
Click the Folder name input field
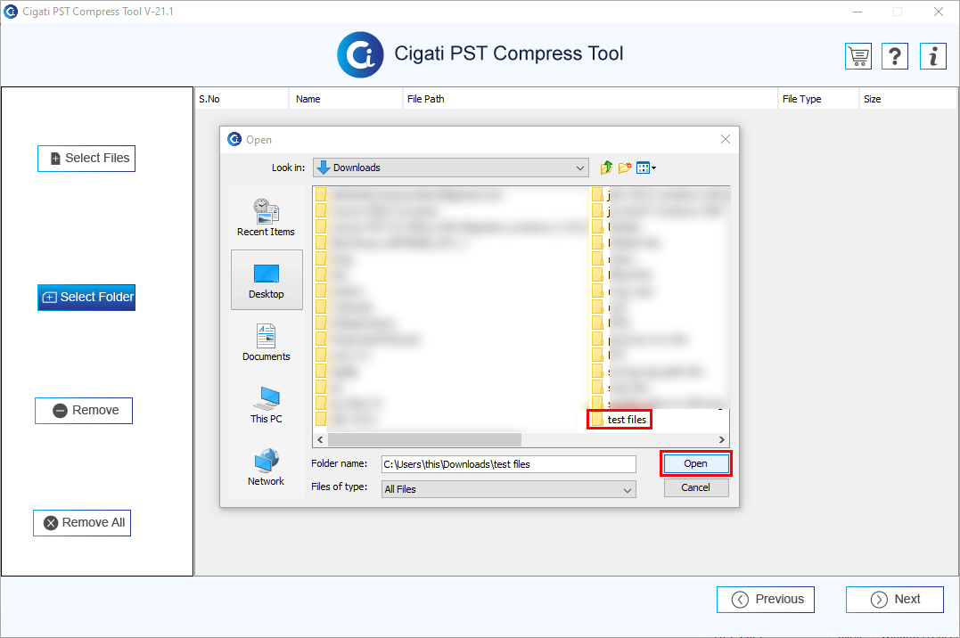(509, 464)
